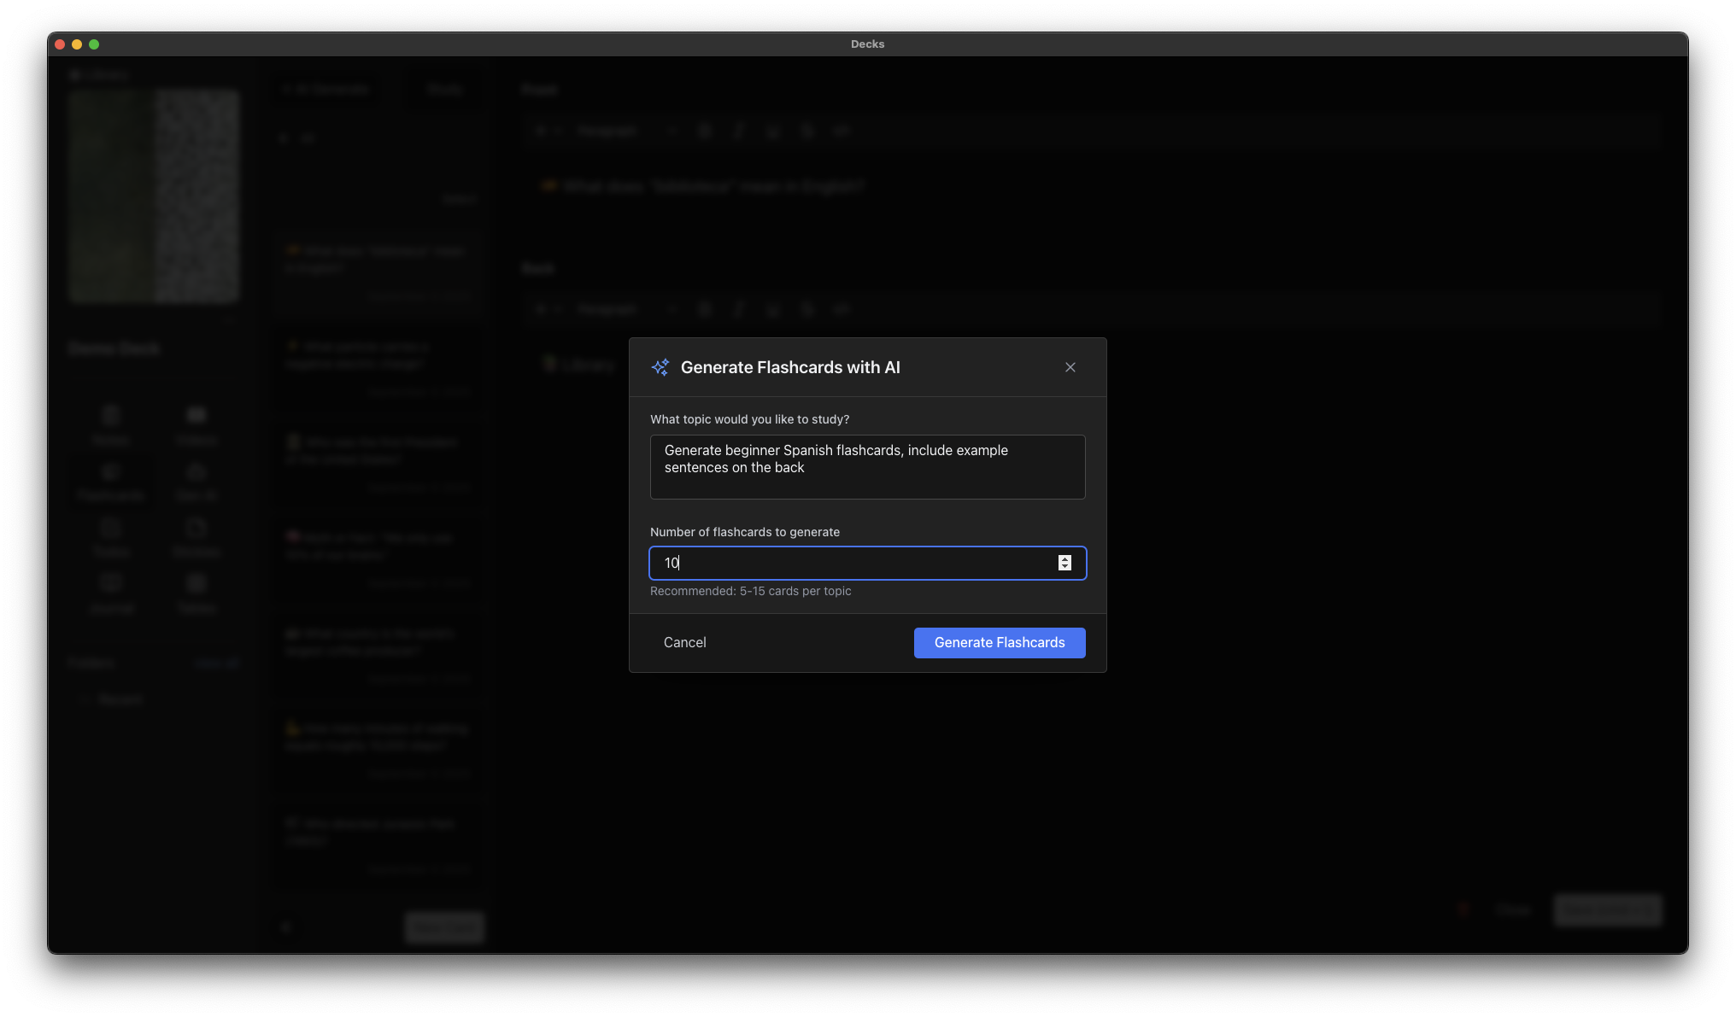Click the study topic text area
The width and height of the screenshot is (1736, 1017).
point(867,466)
